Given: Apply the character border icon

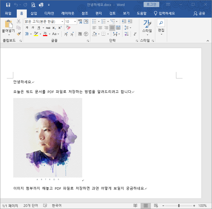Looking at the screenshot, I should tap(86, 21).
